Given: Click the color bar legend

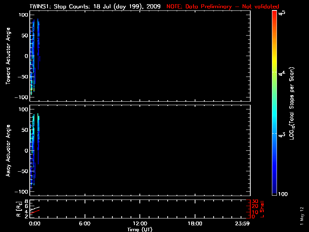Looking at the screenshot, I should pyautogui.click(x=274, y=103).
